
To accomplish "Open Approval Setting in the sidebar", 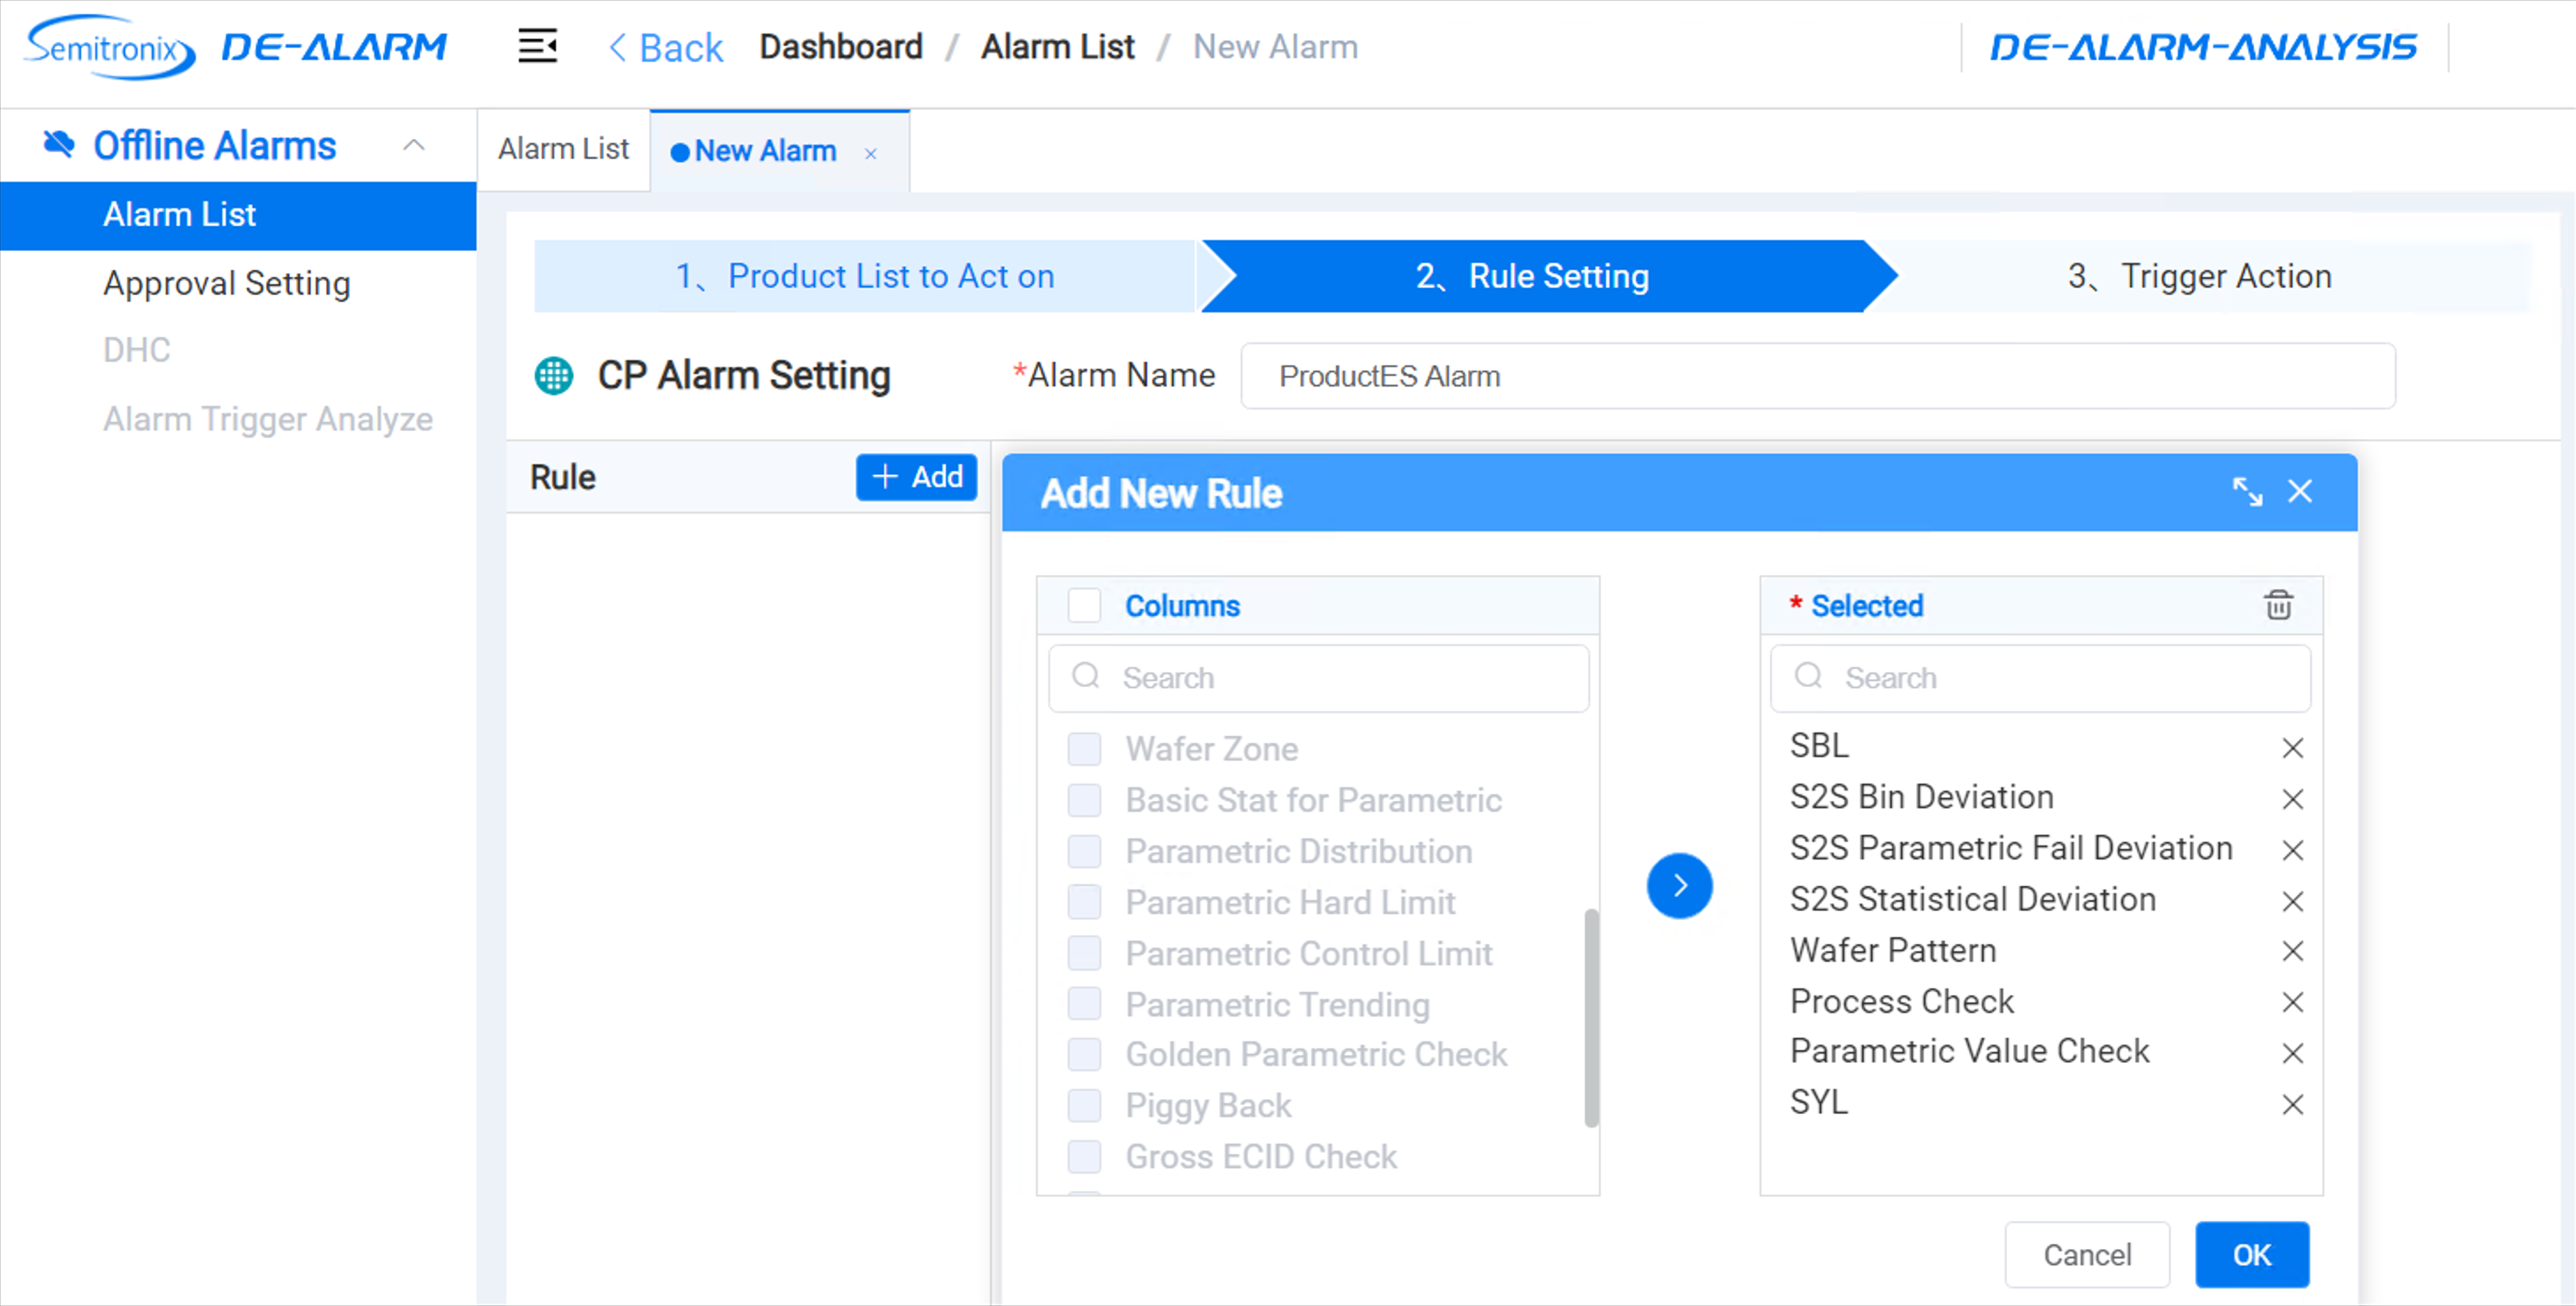I will pyautogui.click(x=227, y=283).
